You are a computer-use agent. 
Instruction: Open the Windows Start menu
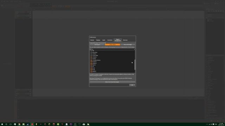[x=2, y=124]
